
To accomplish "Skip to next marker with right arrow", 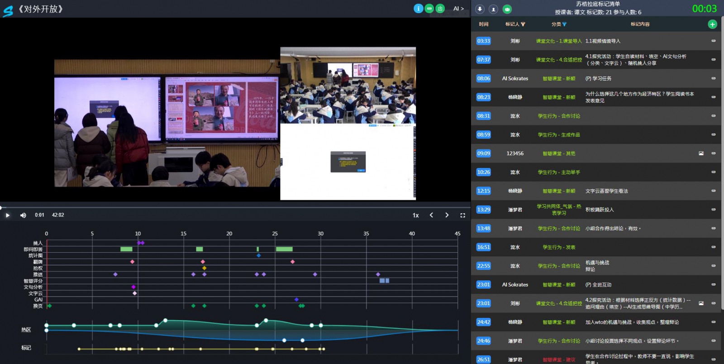I will coord(447,216).
